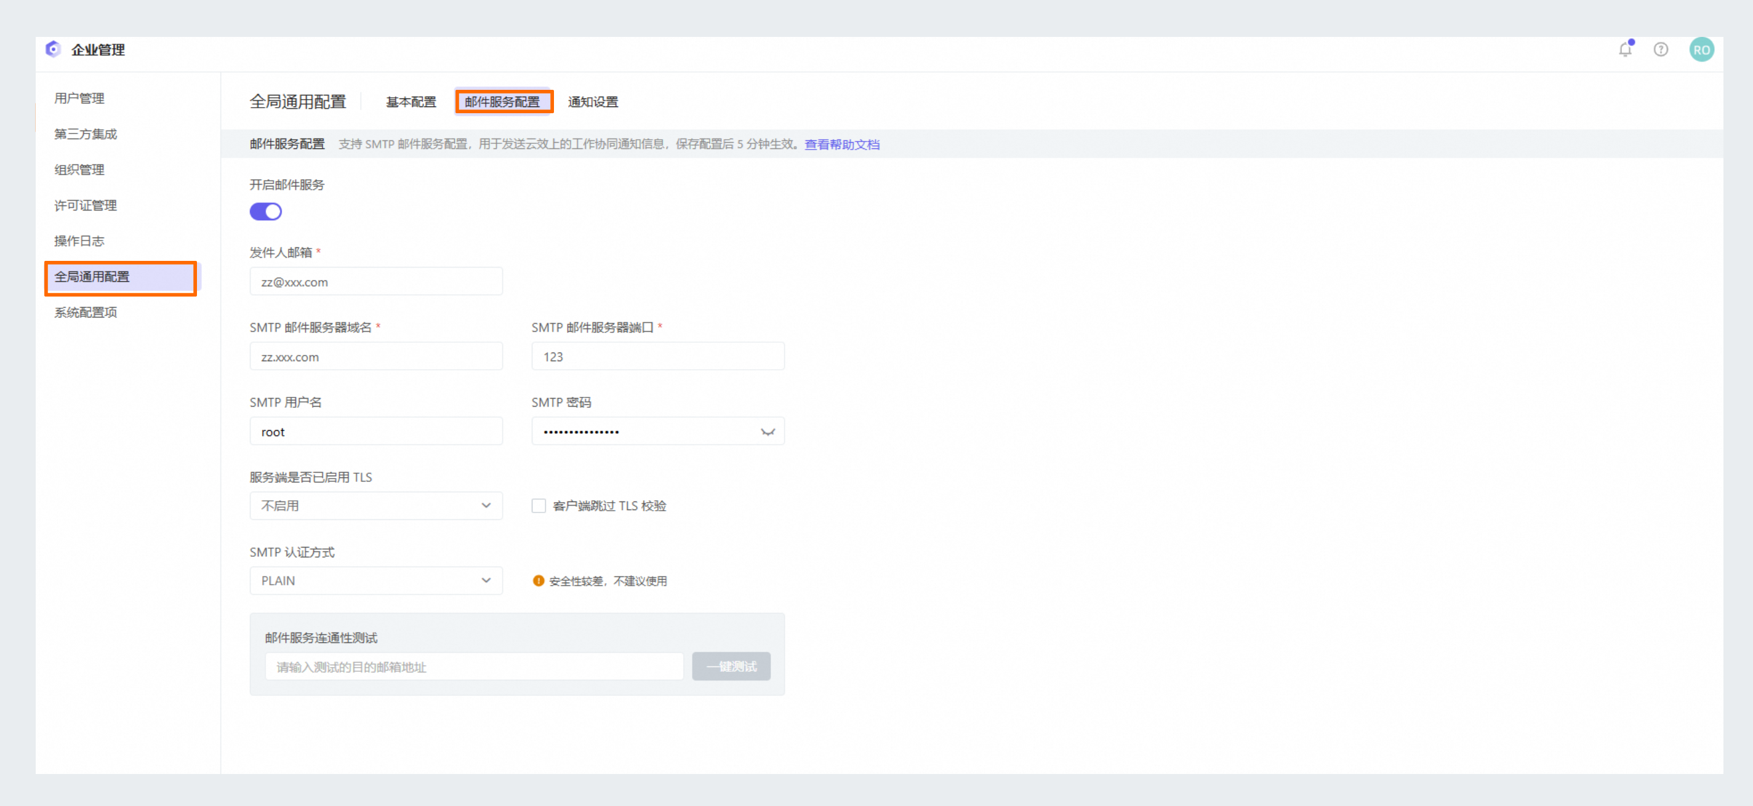Click the 全局通用配置 page heading
1753x806 pixels.
point(297,102)
